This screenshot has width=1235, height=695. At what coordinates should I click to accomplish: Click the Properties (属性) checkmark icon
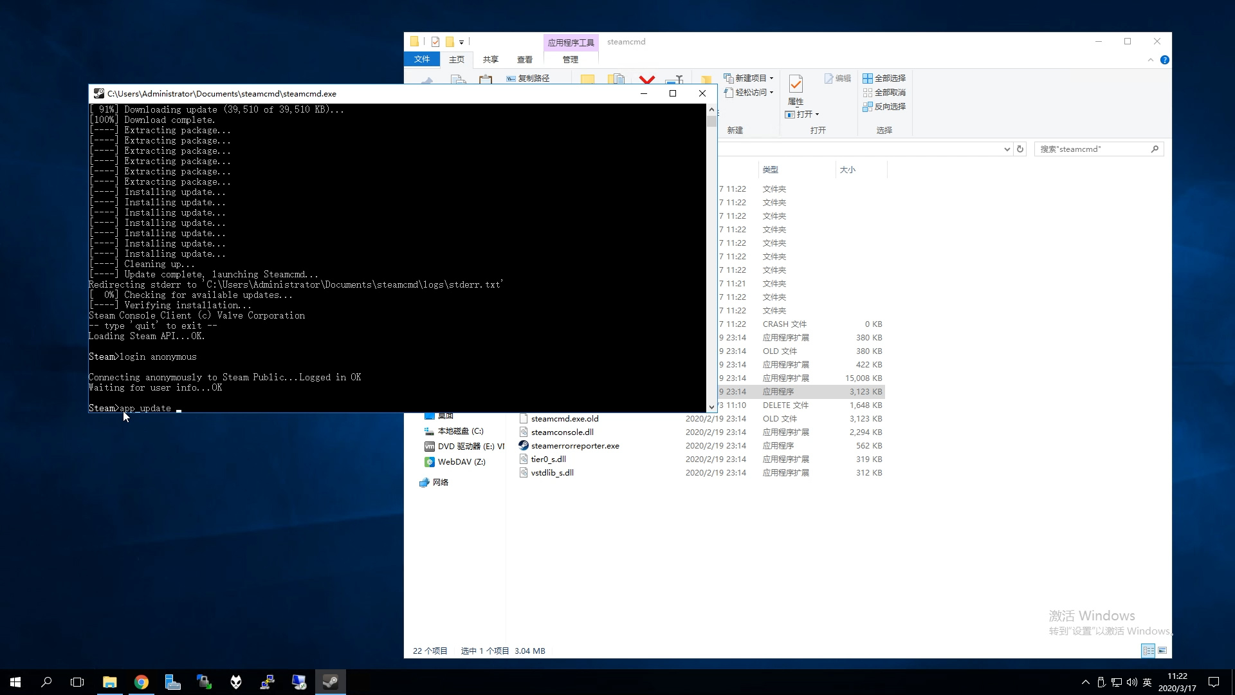[796, 84]
